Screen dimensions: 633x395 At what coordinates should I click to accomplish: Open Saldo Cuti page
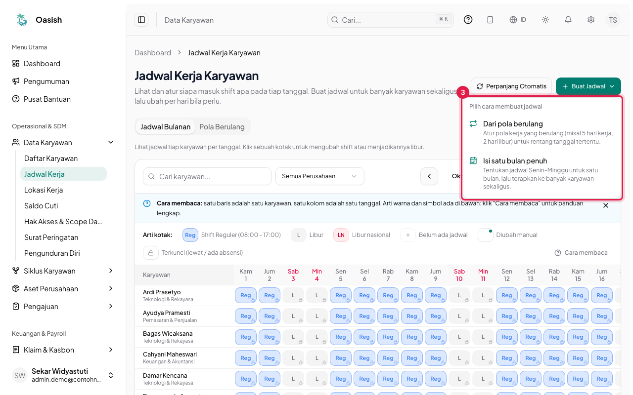tap(63, 206)
